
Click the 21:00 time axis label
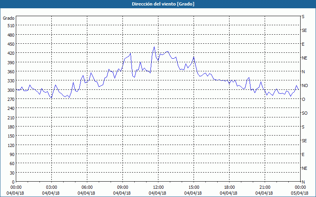[x=265, y=188]
